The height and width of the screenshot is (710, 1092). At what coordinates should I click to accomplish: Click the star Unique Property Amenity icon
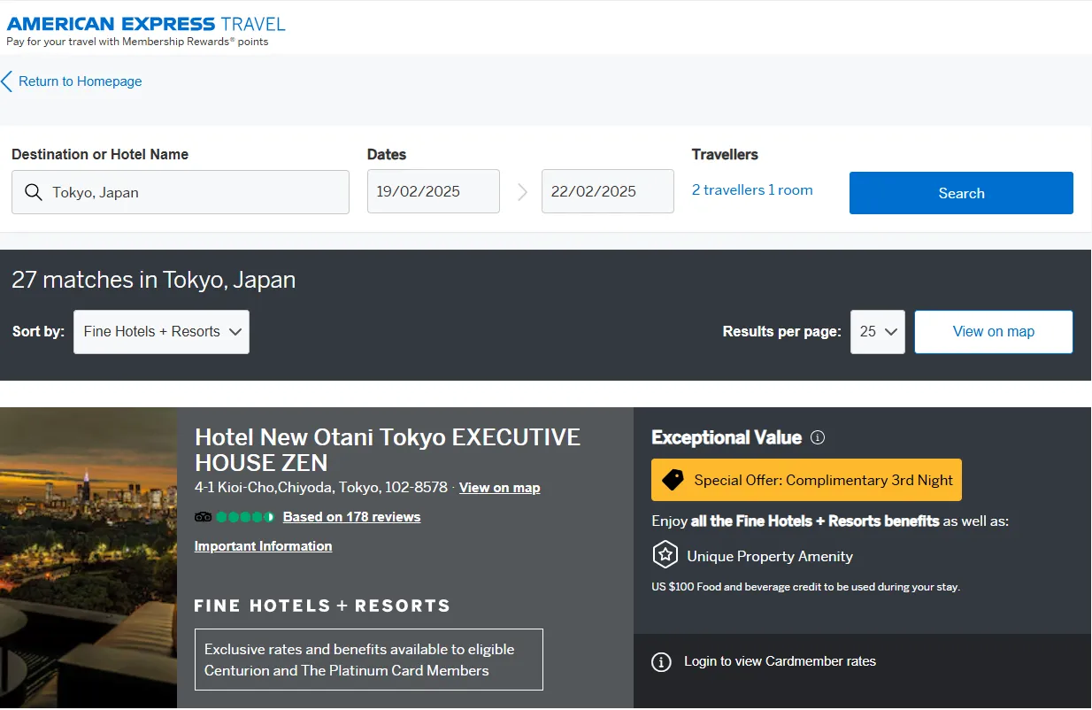click(x=665, y=556)
